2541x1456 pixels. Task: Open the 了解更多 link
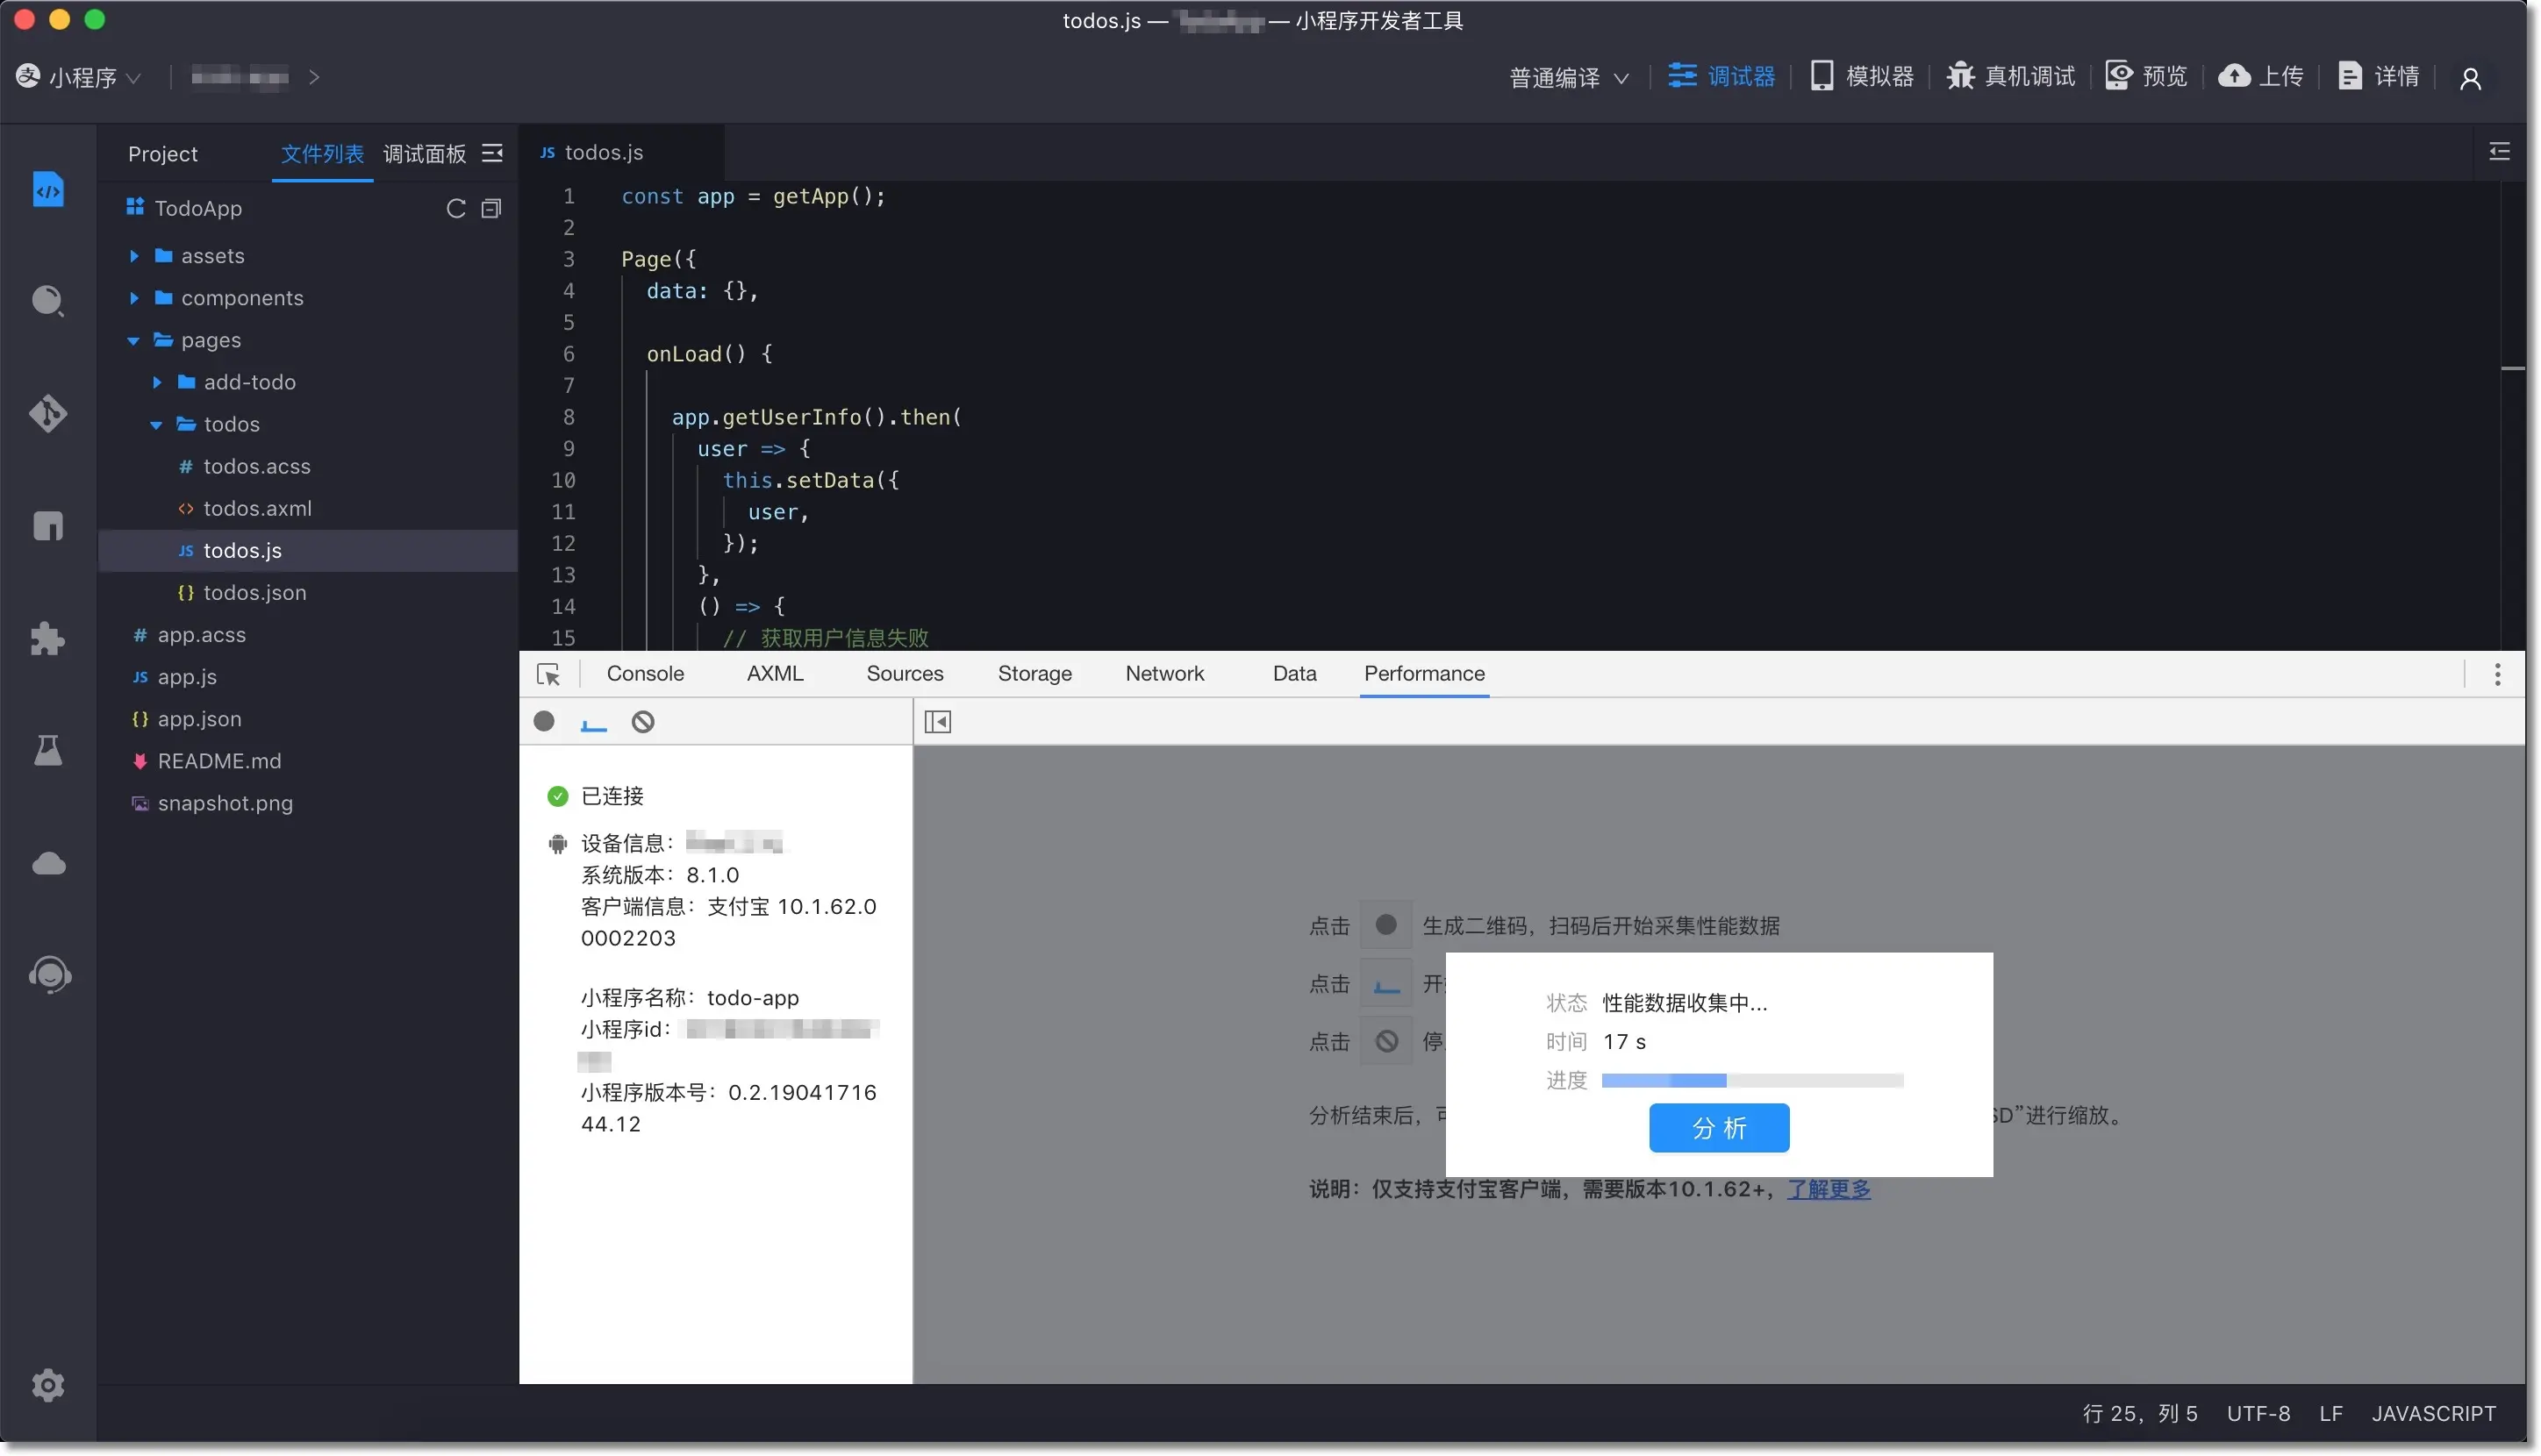click(1829, 1189)
